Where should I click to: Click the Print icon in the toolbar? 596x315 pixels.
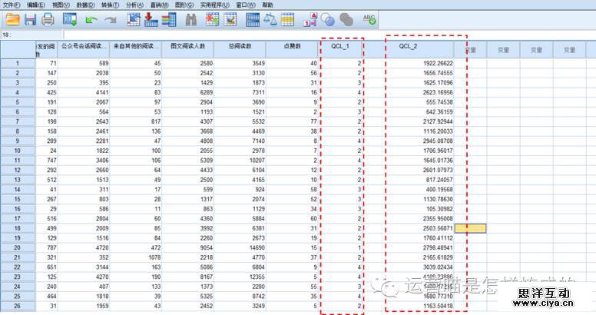tap(48, 19)
